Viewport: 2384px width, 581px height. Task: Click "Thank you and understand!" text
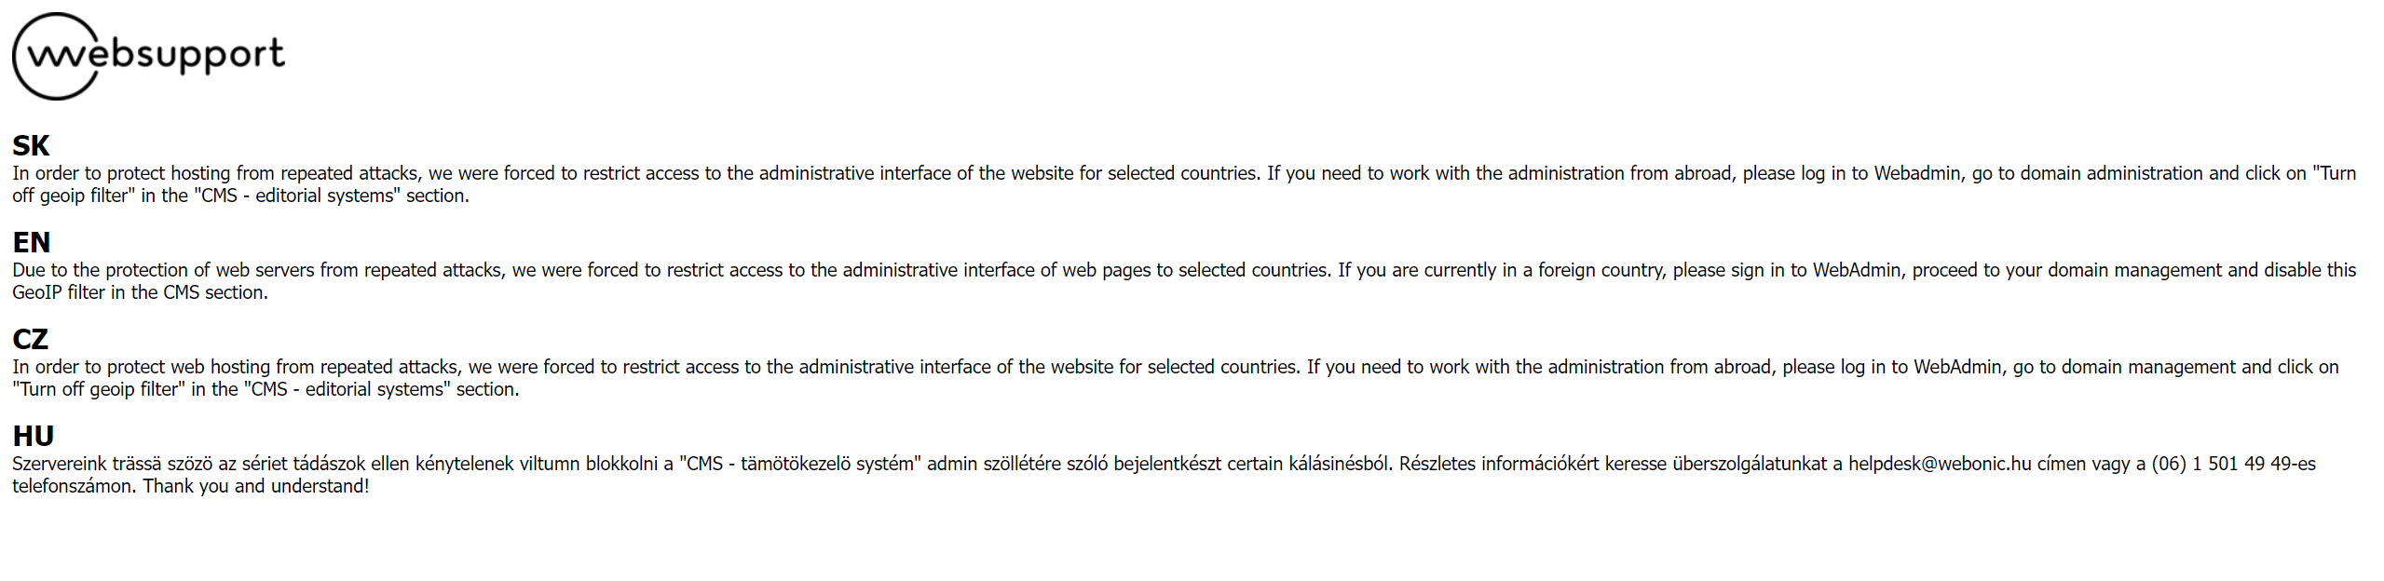(x=256, y=486)
